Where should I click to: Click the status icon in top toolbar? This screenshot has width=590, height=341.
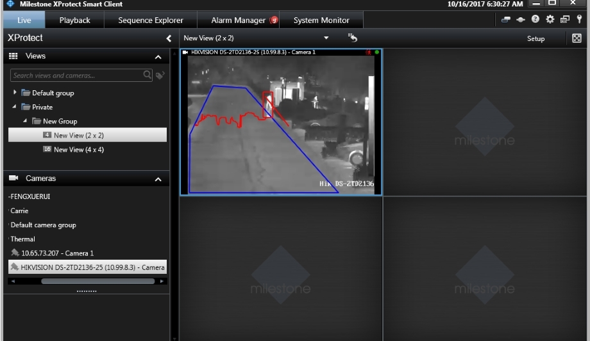520,20
